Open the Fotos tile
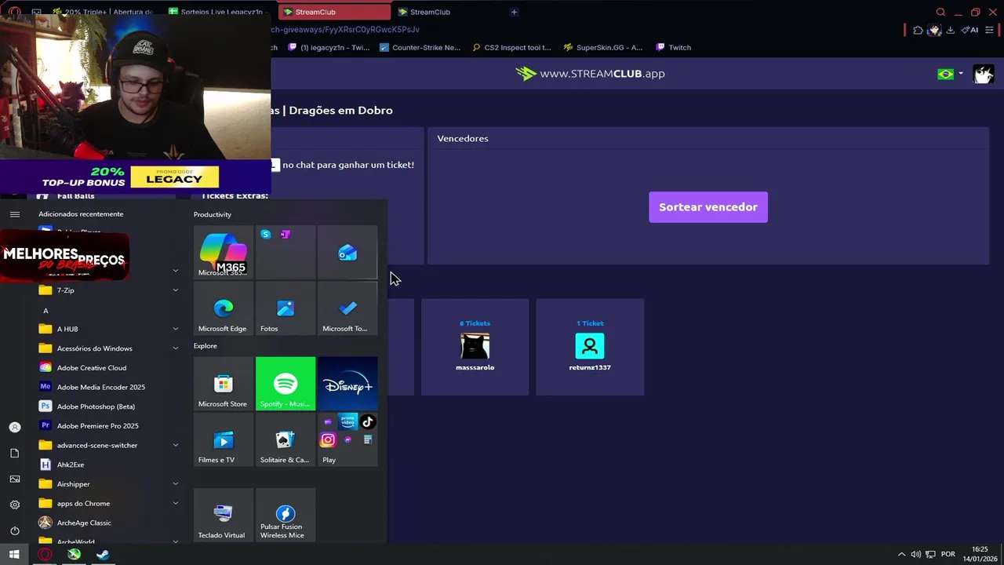This screenshot has height=565, width=1004. (286, 309)
